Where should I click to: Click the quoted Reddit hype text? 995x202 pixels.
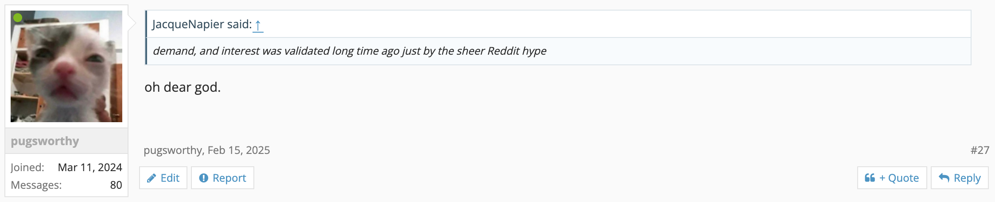tap(349, 51)
